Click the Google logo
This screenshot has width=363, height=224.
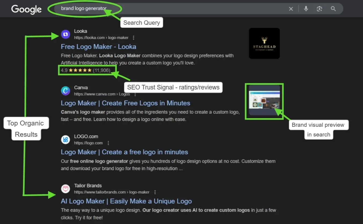click(26, 9)
